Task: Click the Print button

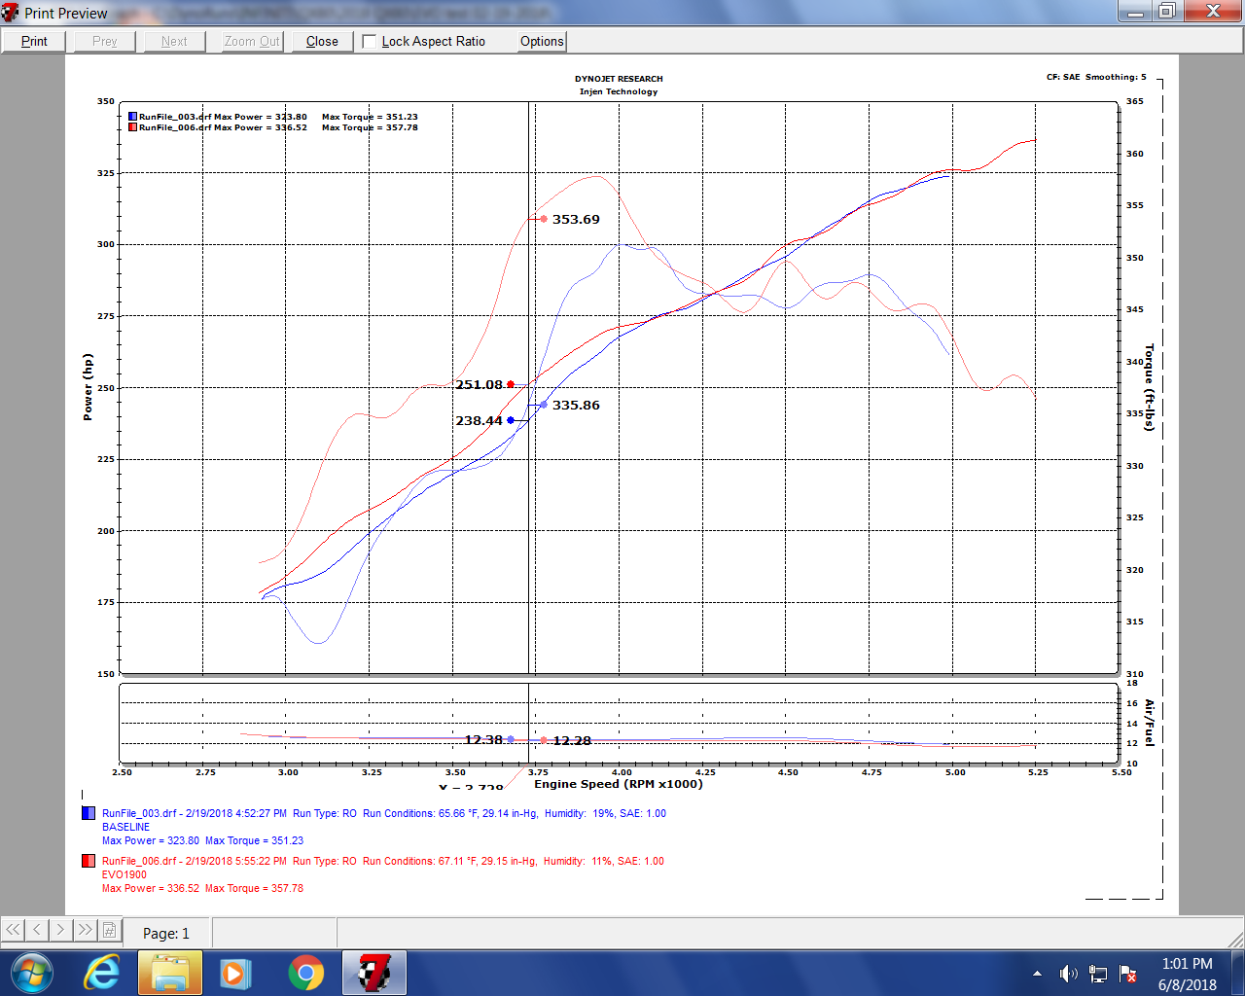Action: pos(32,41)
